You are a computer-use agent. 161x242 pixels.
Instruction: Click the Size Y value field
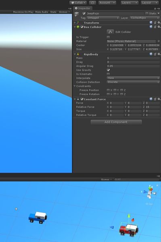pos(134,49)
